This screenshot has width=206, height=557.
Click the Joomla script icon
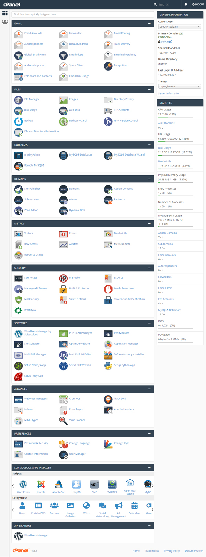point(41,484)
